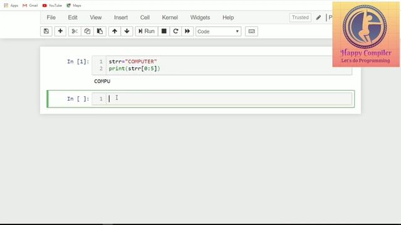The image size is (401, 225).
Task: Run the current cell
Action: click(x=147, y=31)
